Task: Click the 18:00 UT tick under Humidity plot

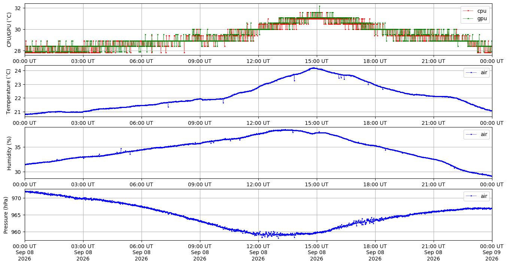Action: tap(375, 184)
